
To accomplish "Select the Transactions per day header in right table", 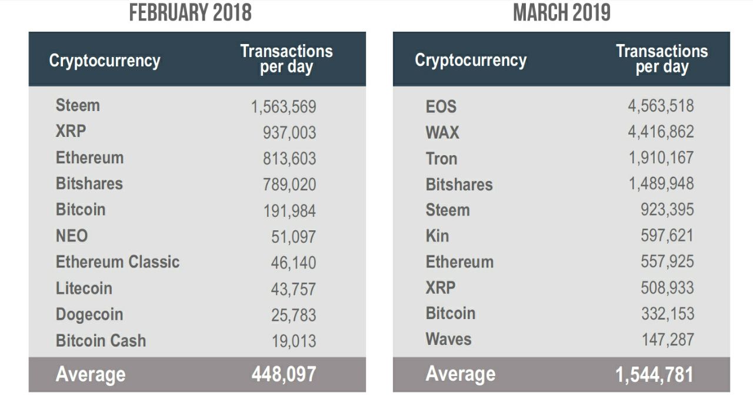I will click(x=662, y=59).
